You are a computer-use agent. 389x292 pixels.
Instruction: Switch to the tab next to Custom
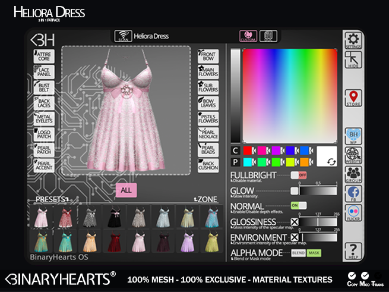tap(268, 36)
